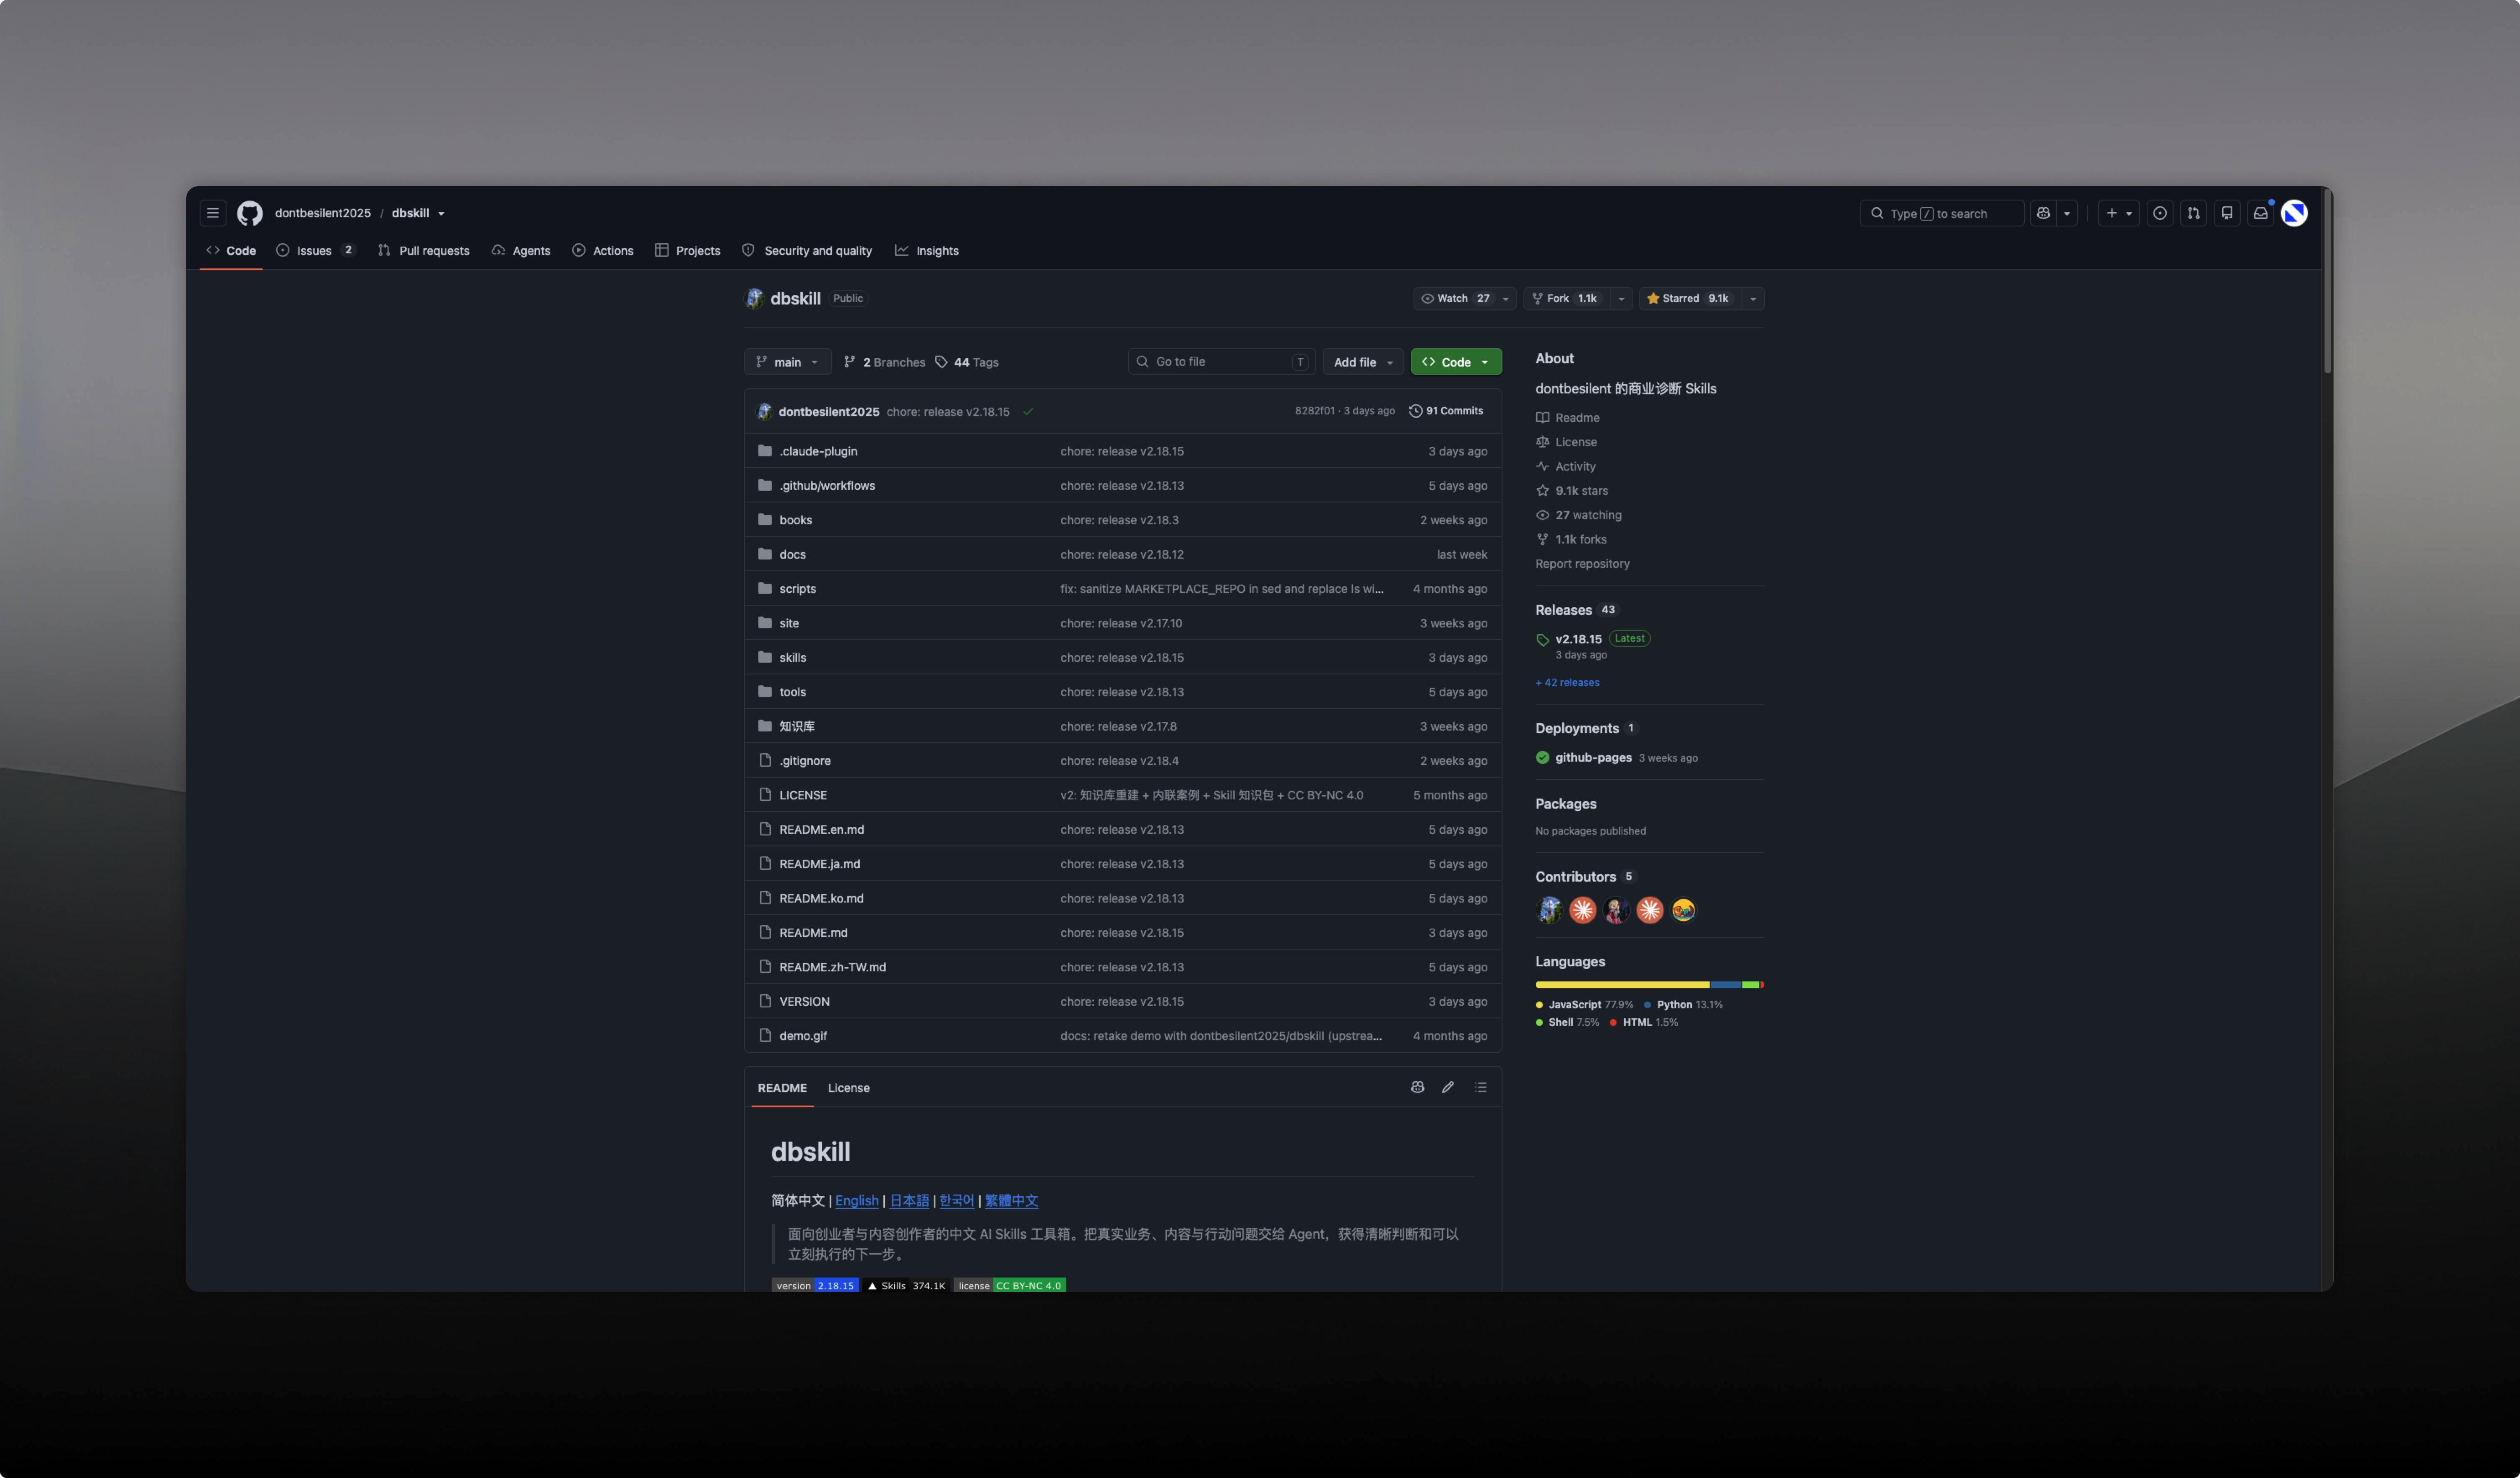
Task: Click the Type / to search box
Action: [x=1941, y=213]
